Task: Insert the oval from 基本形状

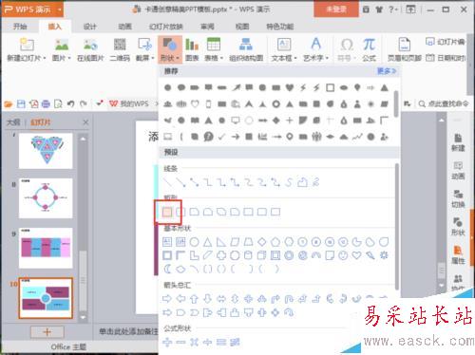Action: [194, 242]
